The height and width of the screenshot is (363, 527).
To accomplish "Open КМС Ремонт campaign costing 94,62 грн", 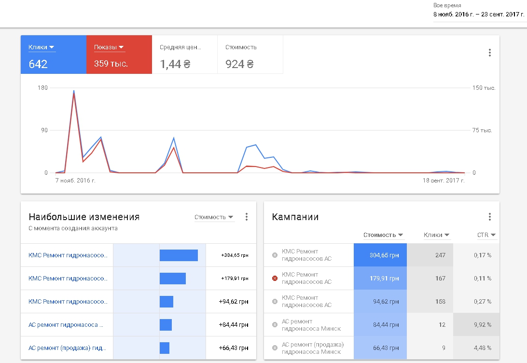I will 306,302.
